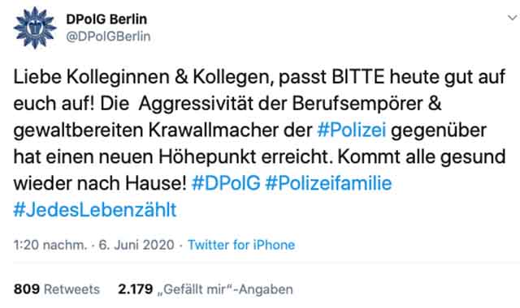Open the #JedesLebenzählt hashtag
Screen dimensions: 520x308
coord(95,210)
